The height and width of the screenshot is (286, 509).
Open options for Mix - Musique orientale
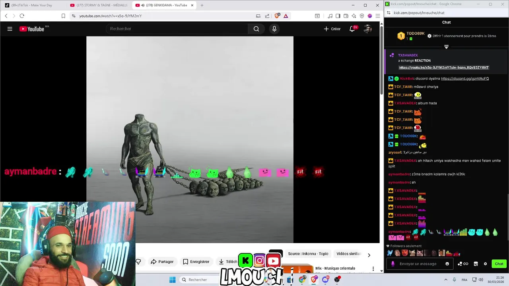(373, 269)
